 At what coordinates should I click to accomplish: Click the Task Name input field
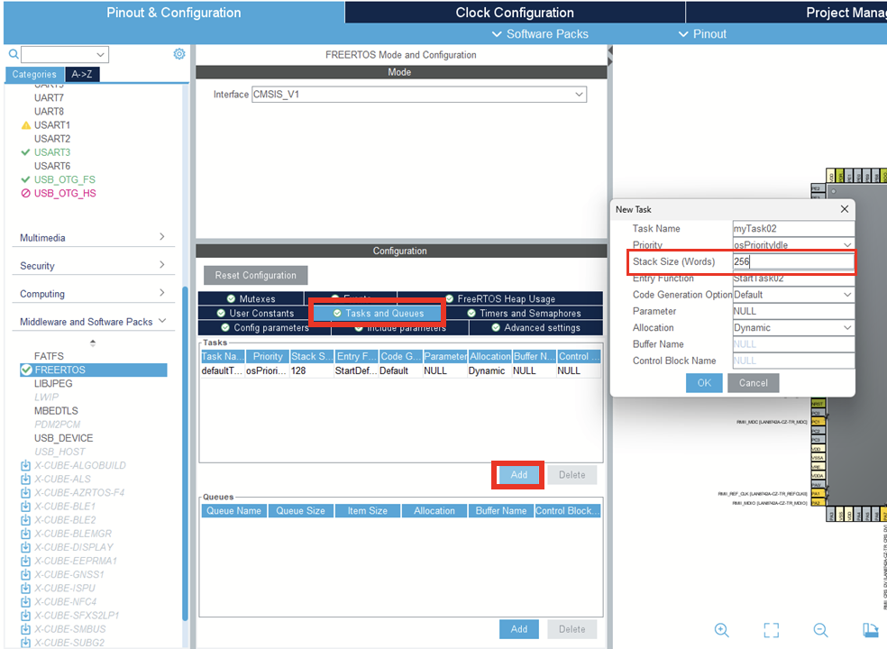click(x=793, y=229)
